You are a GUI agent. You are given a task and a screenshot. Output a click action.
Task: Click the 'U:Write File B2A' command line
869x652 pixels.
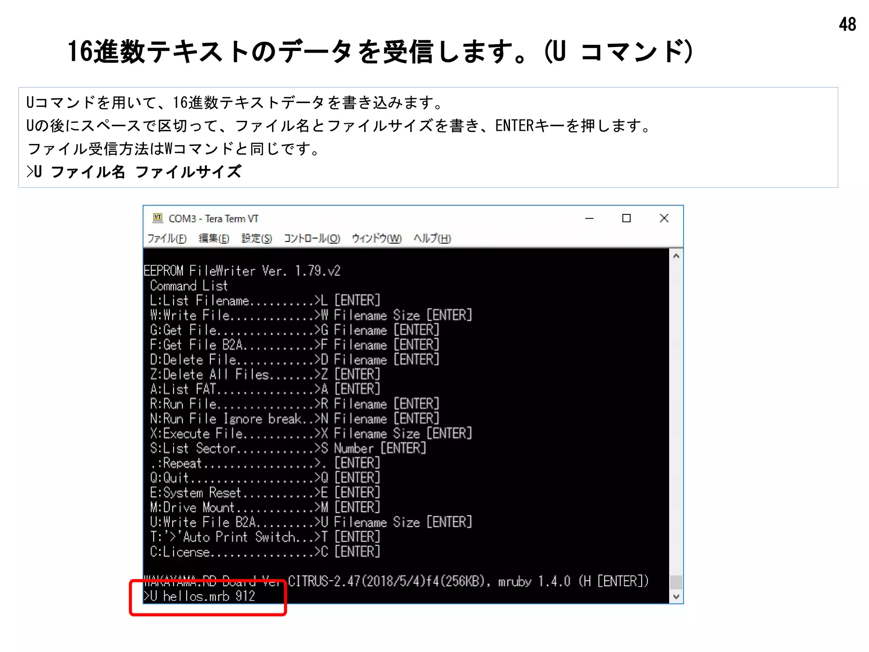311,522
